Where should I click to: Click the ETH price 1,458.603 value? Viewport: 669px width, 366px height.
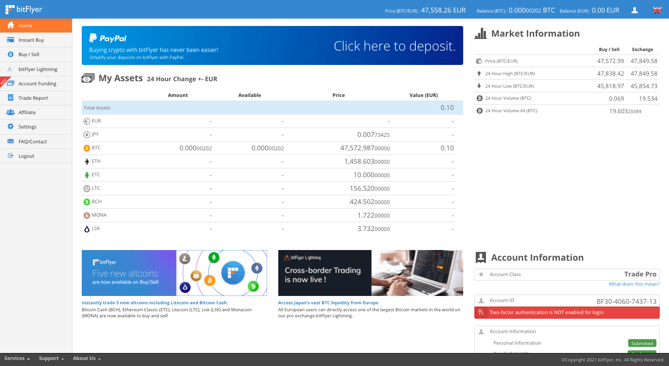[367, 161]
